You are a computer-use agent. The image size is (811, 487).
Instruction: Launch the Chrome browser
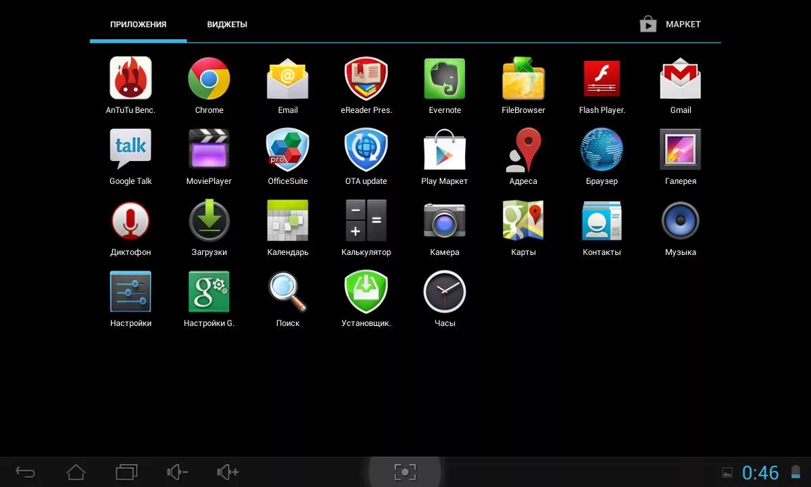click(209, 78)
